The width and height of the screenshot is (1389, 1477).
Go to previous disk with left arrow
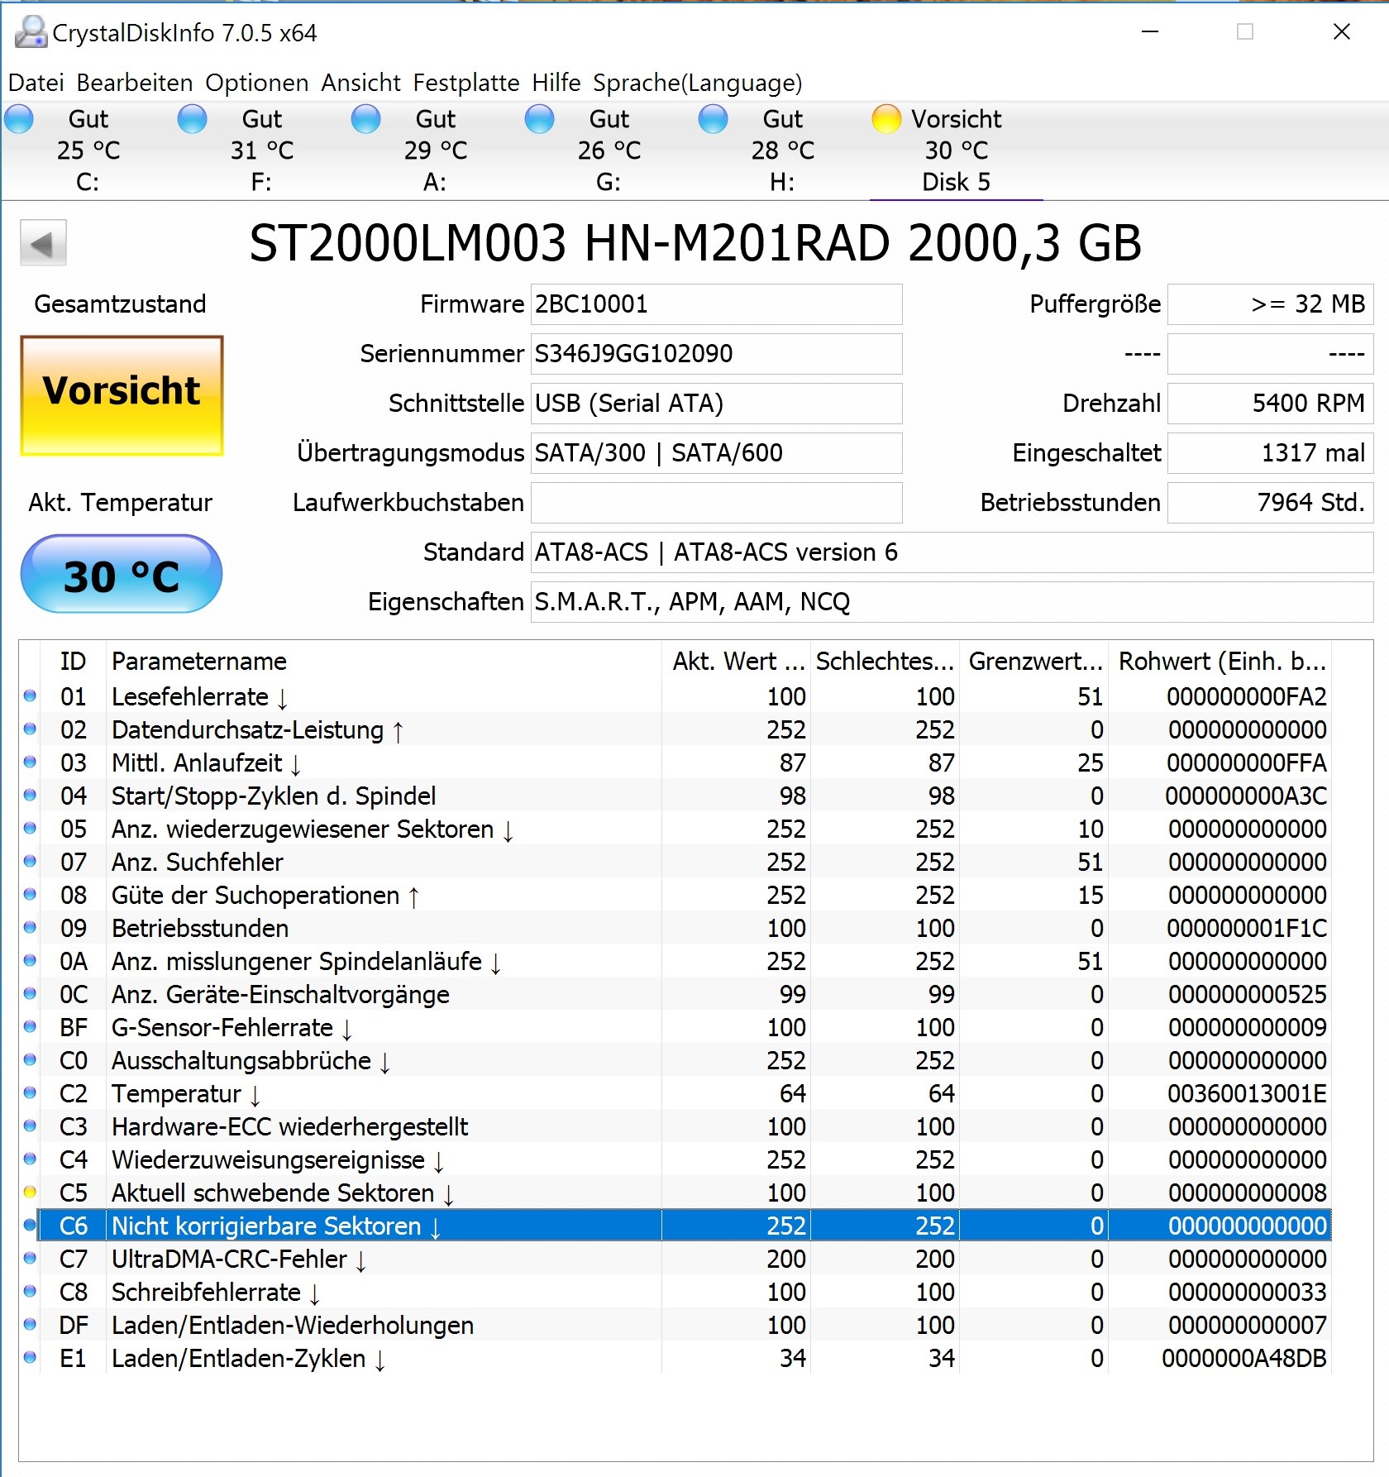[x=43, y=243]
